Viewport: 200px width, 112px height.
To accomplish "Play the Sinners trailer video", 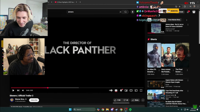I will [x=13, y=91].
